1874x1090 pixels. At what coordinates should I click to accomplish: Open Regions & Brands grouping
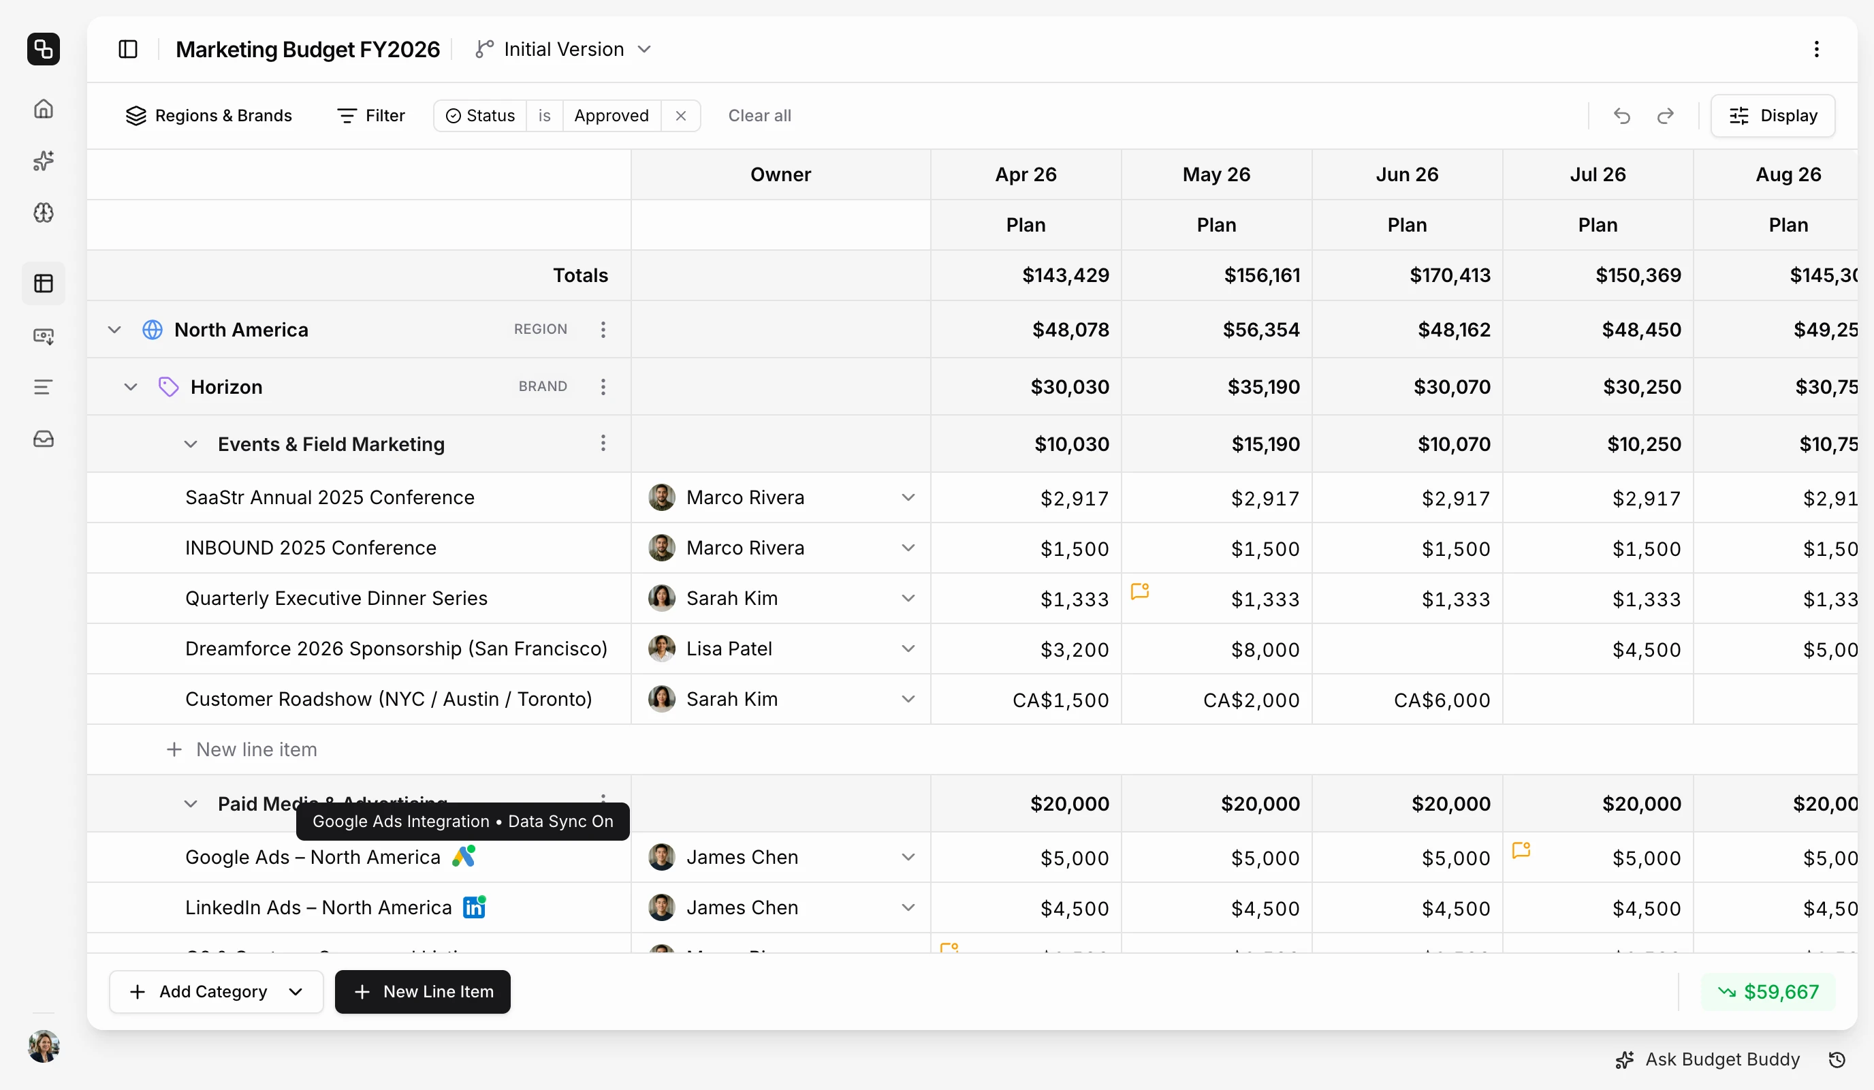pos(209,115)
